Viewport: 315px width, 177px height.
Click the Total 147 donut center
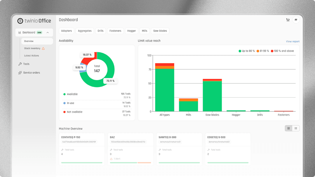pos(97,69)
